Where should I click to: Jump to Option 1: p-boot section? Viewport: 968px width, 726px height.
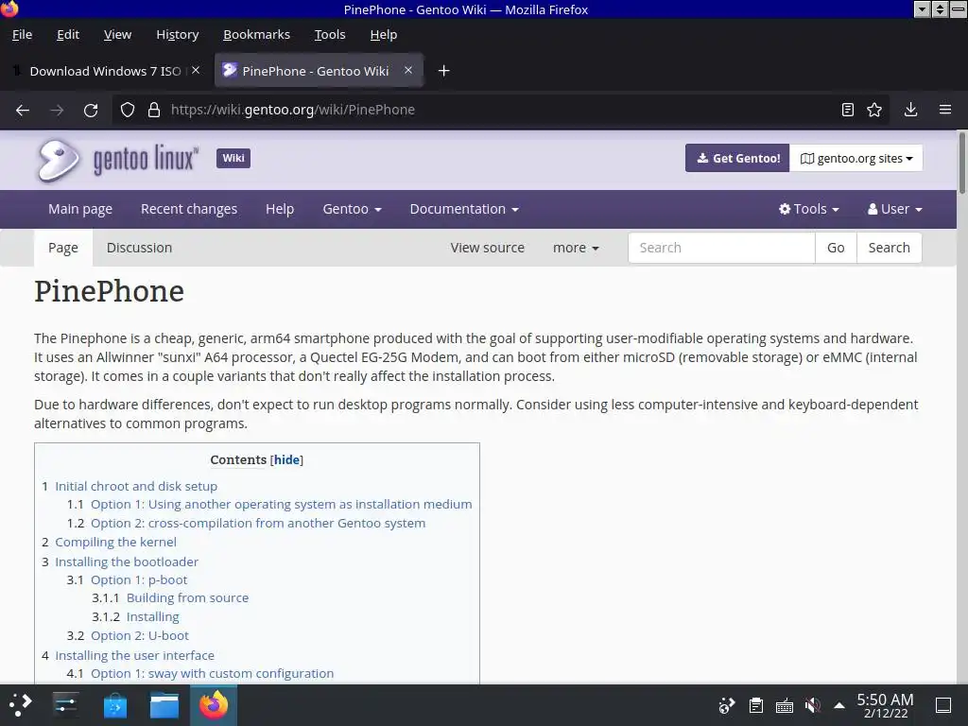pyautogui.click(x=139, y=580)
